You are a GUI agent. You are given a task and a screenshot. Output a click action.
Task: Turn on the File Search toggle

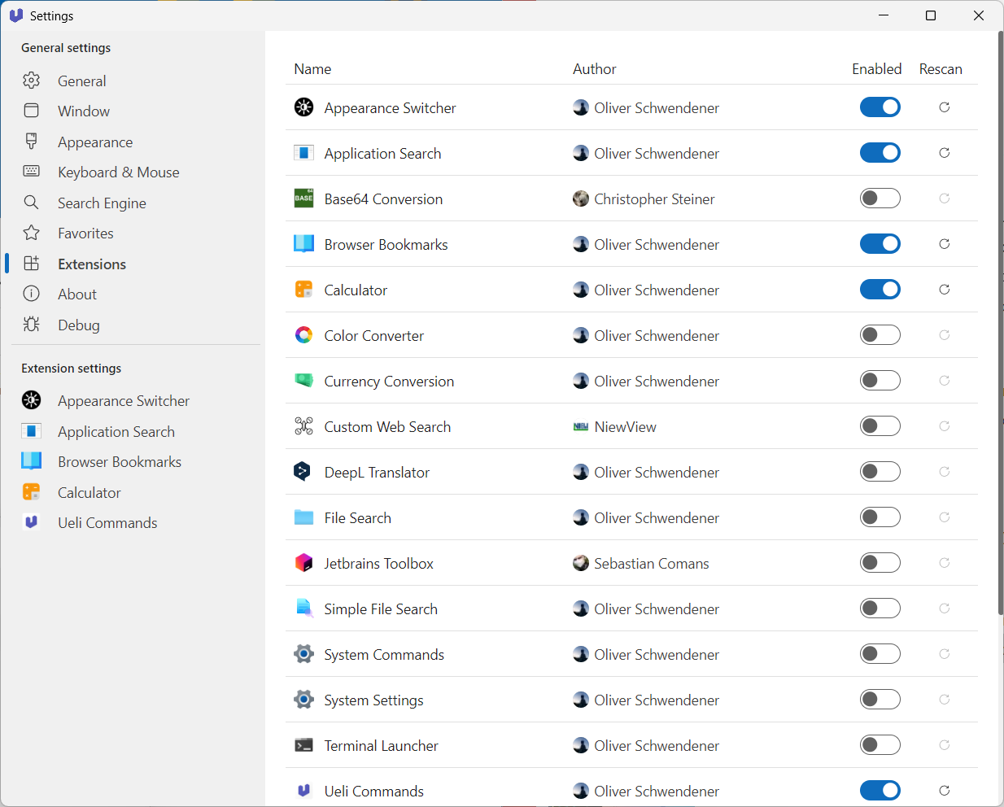pyautogui.click(x=880, y=517)
